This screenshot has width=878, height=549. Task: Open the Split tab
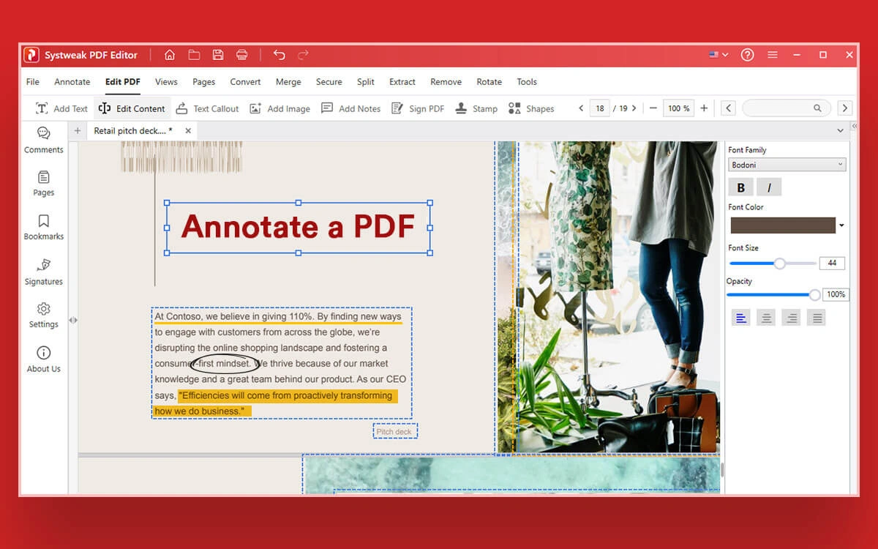366,82
